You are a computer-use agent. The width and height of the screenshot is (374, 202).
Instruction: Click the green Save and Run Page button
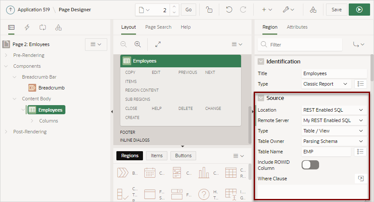[359, 10]
